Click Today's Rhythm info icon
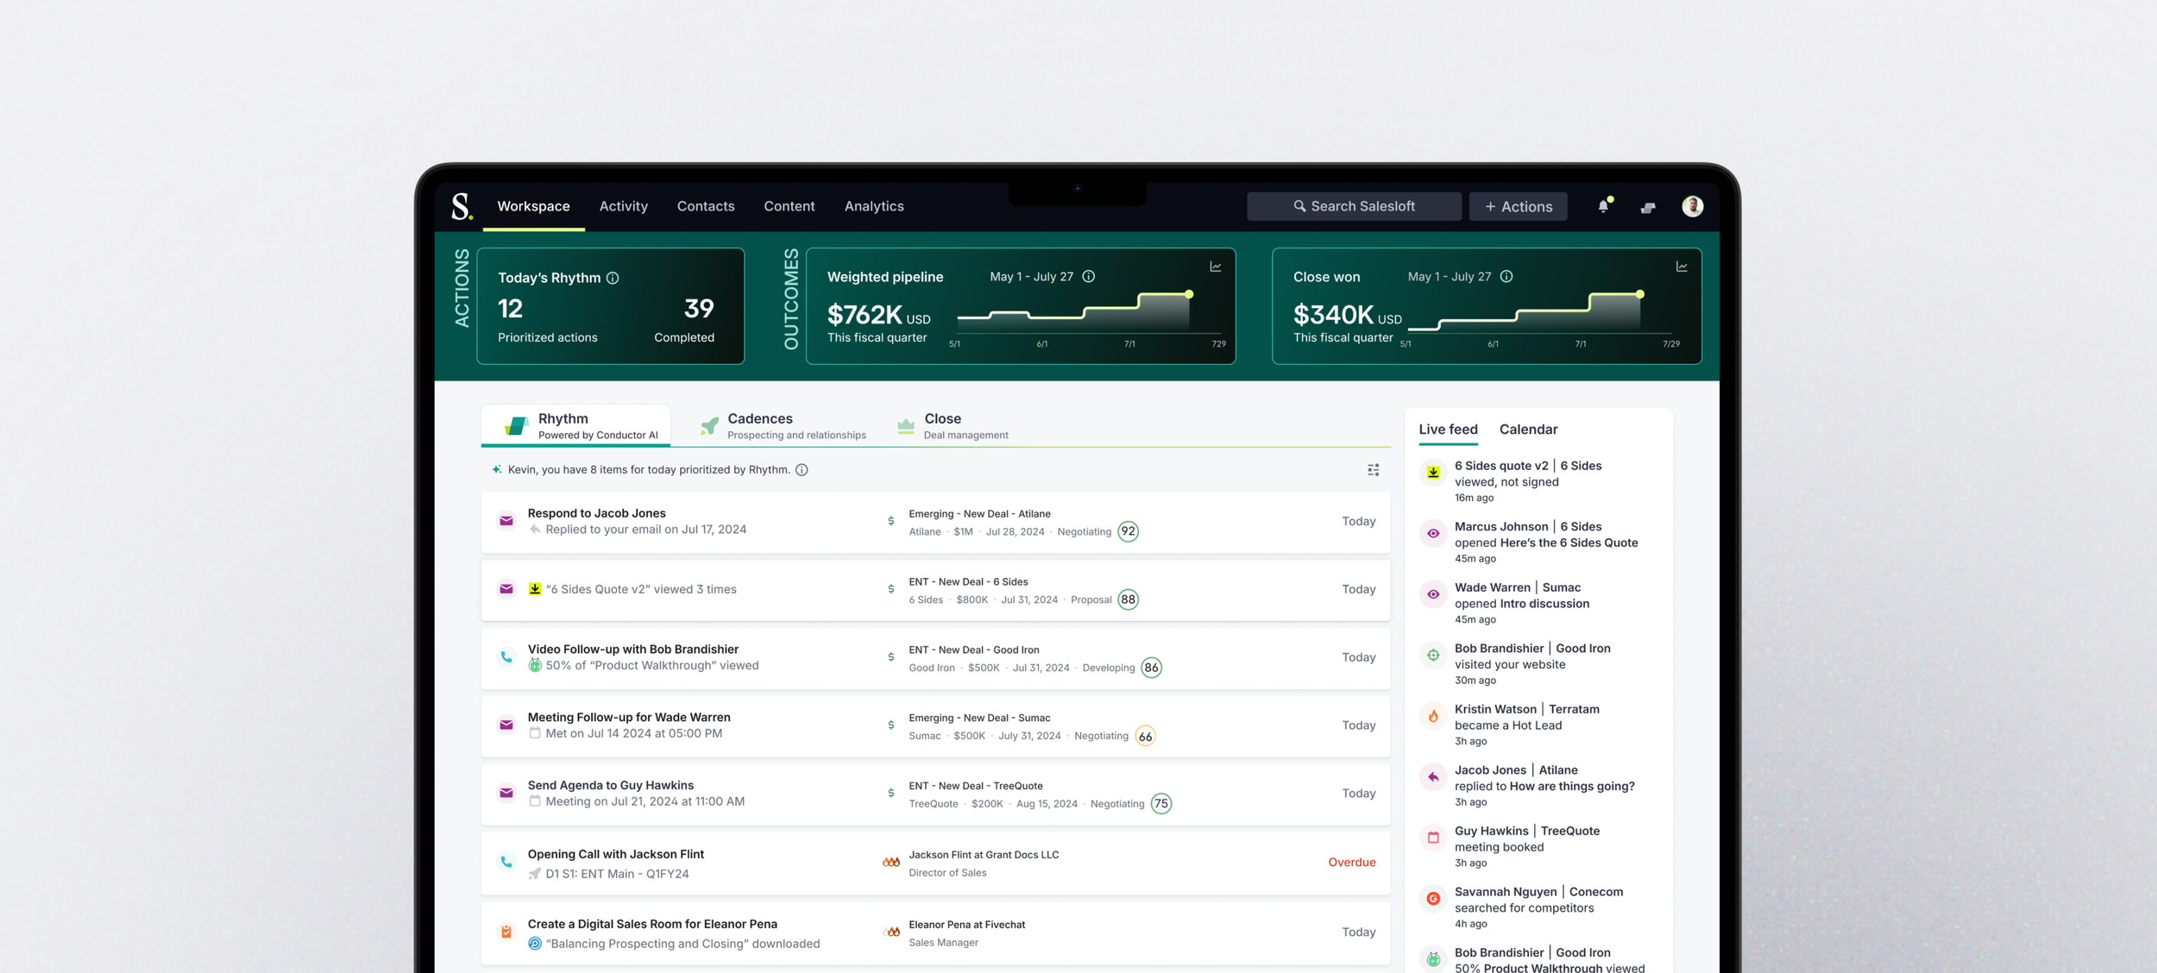This screenshot has width=2157, height=973. tap(613, 278)
